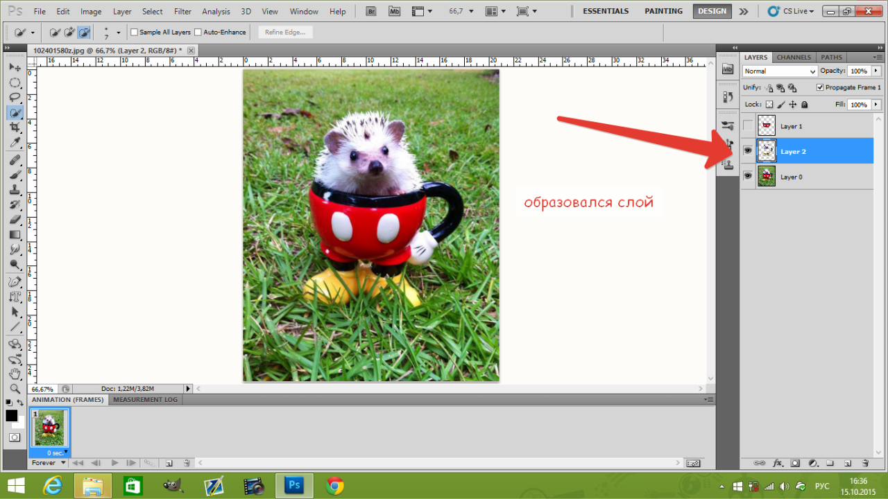Show hidden Layer 1 via visibility box
Viewport: 888px width, 499px height.
click(748, 126)
